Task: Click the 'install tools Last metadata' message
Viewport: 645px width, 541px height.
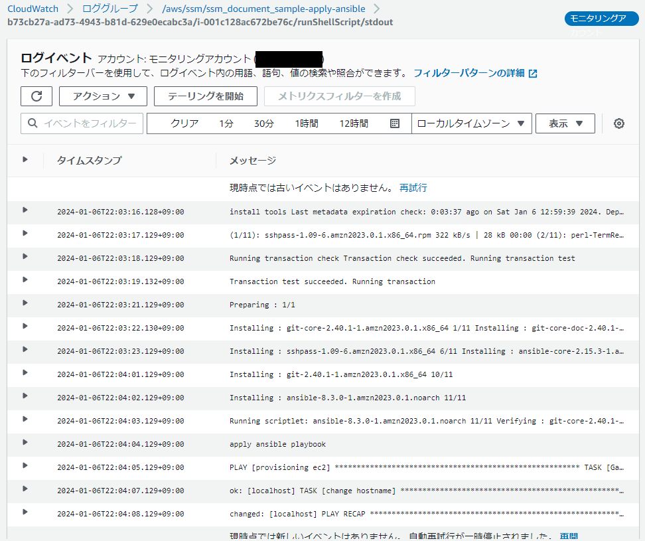Action: coord(427,212)
